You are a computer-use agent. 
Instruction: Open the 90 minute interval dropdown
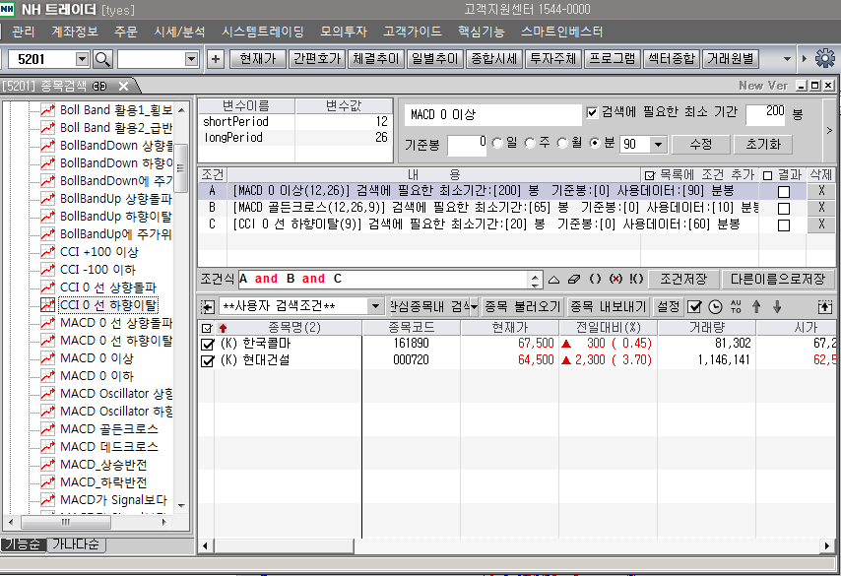tap(658, 145)
